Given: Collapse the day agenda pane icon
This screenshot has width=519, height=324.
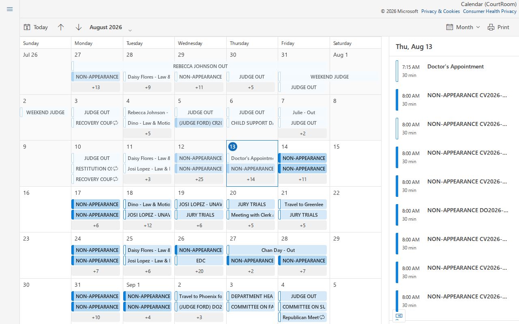Looking at the screenshot, I should tap(399, 316).
